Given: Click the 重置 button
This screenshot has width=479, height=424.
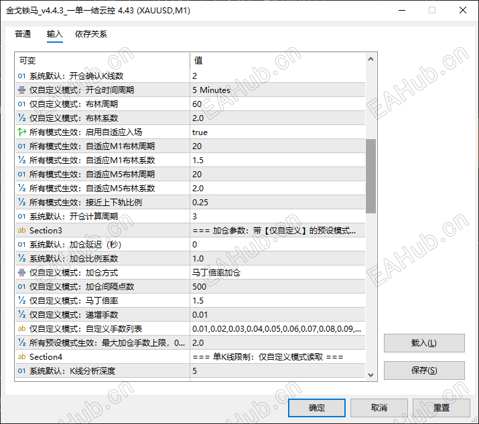Looking at the screenshot, I should coord(441,407).
